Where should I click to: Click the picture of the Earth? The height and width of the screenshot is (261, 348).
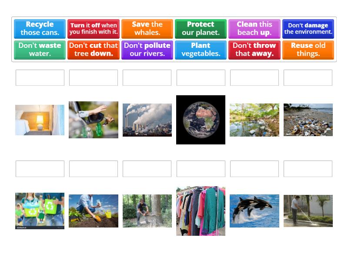201,119
